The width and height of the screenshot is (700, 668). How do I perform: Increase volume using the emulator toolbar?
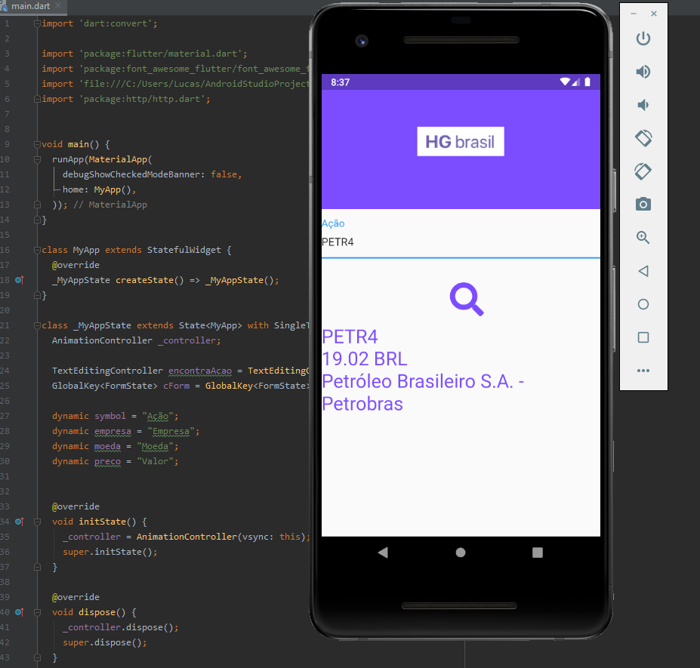click(643, 72)
